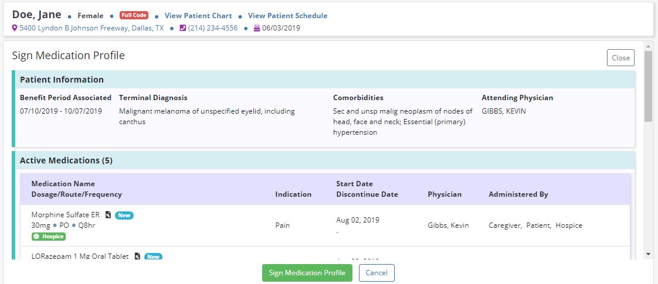Click the checkmark icon in the Hospice badge
Viewport: 658px width, 284px height.
tap(36, 237)
